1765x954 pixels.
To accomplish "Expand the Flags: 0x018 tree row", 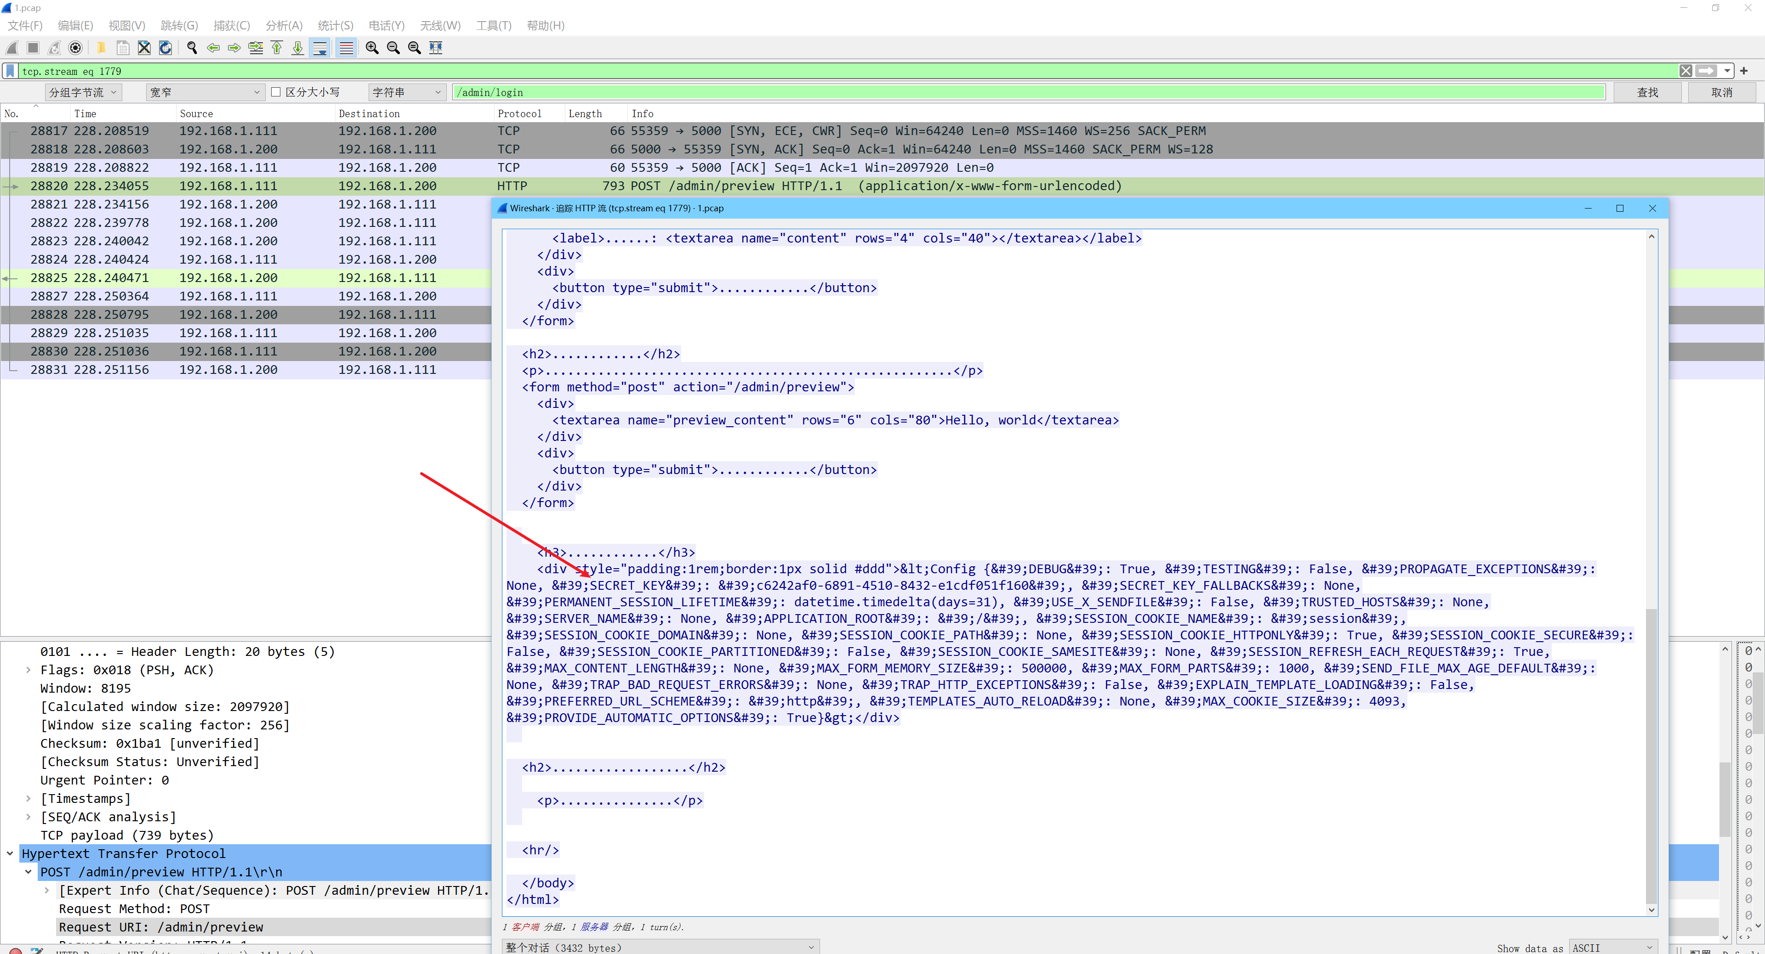I will pos(28,670).
